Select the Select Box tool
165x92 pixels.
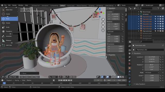coord(10,10)
